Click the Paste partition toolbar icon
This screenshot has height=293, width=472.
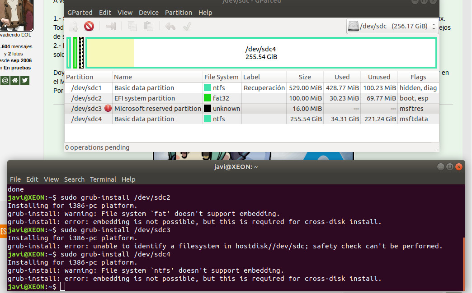coord(149,27)
